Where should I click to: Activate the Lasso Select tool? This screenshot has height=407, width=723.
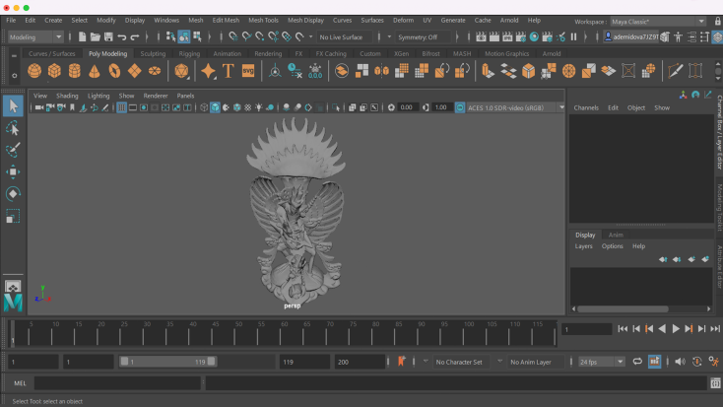13,128
